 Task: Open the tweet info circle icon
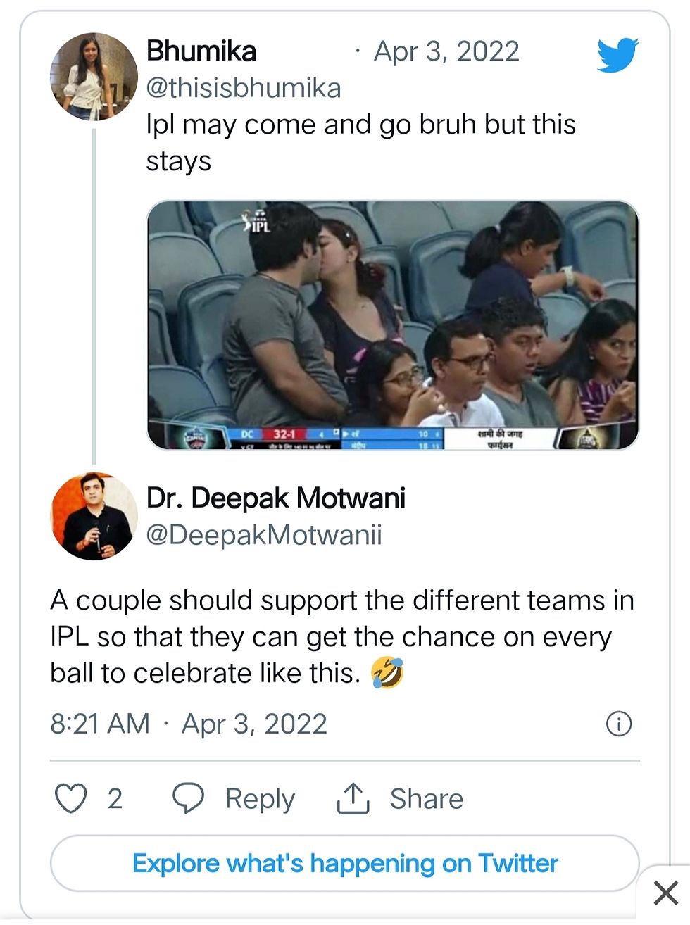(x=619, y=724)
